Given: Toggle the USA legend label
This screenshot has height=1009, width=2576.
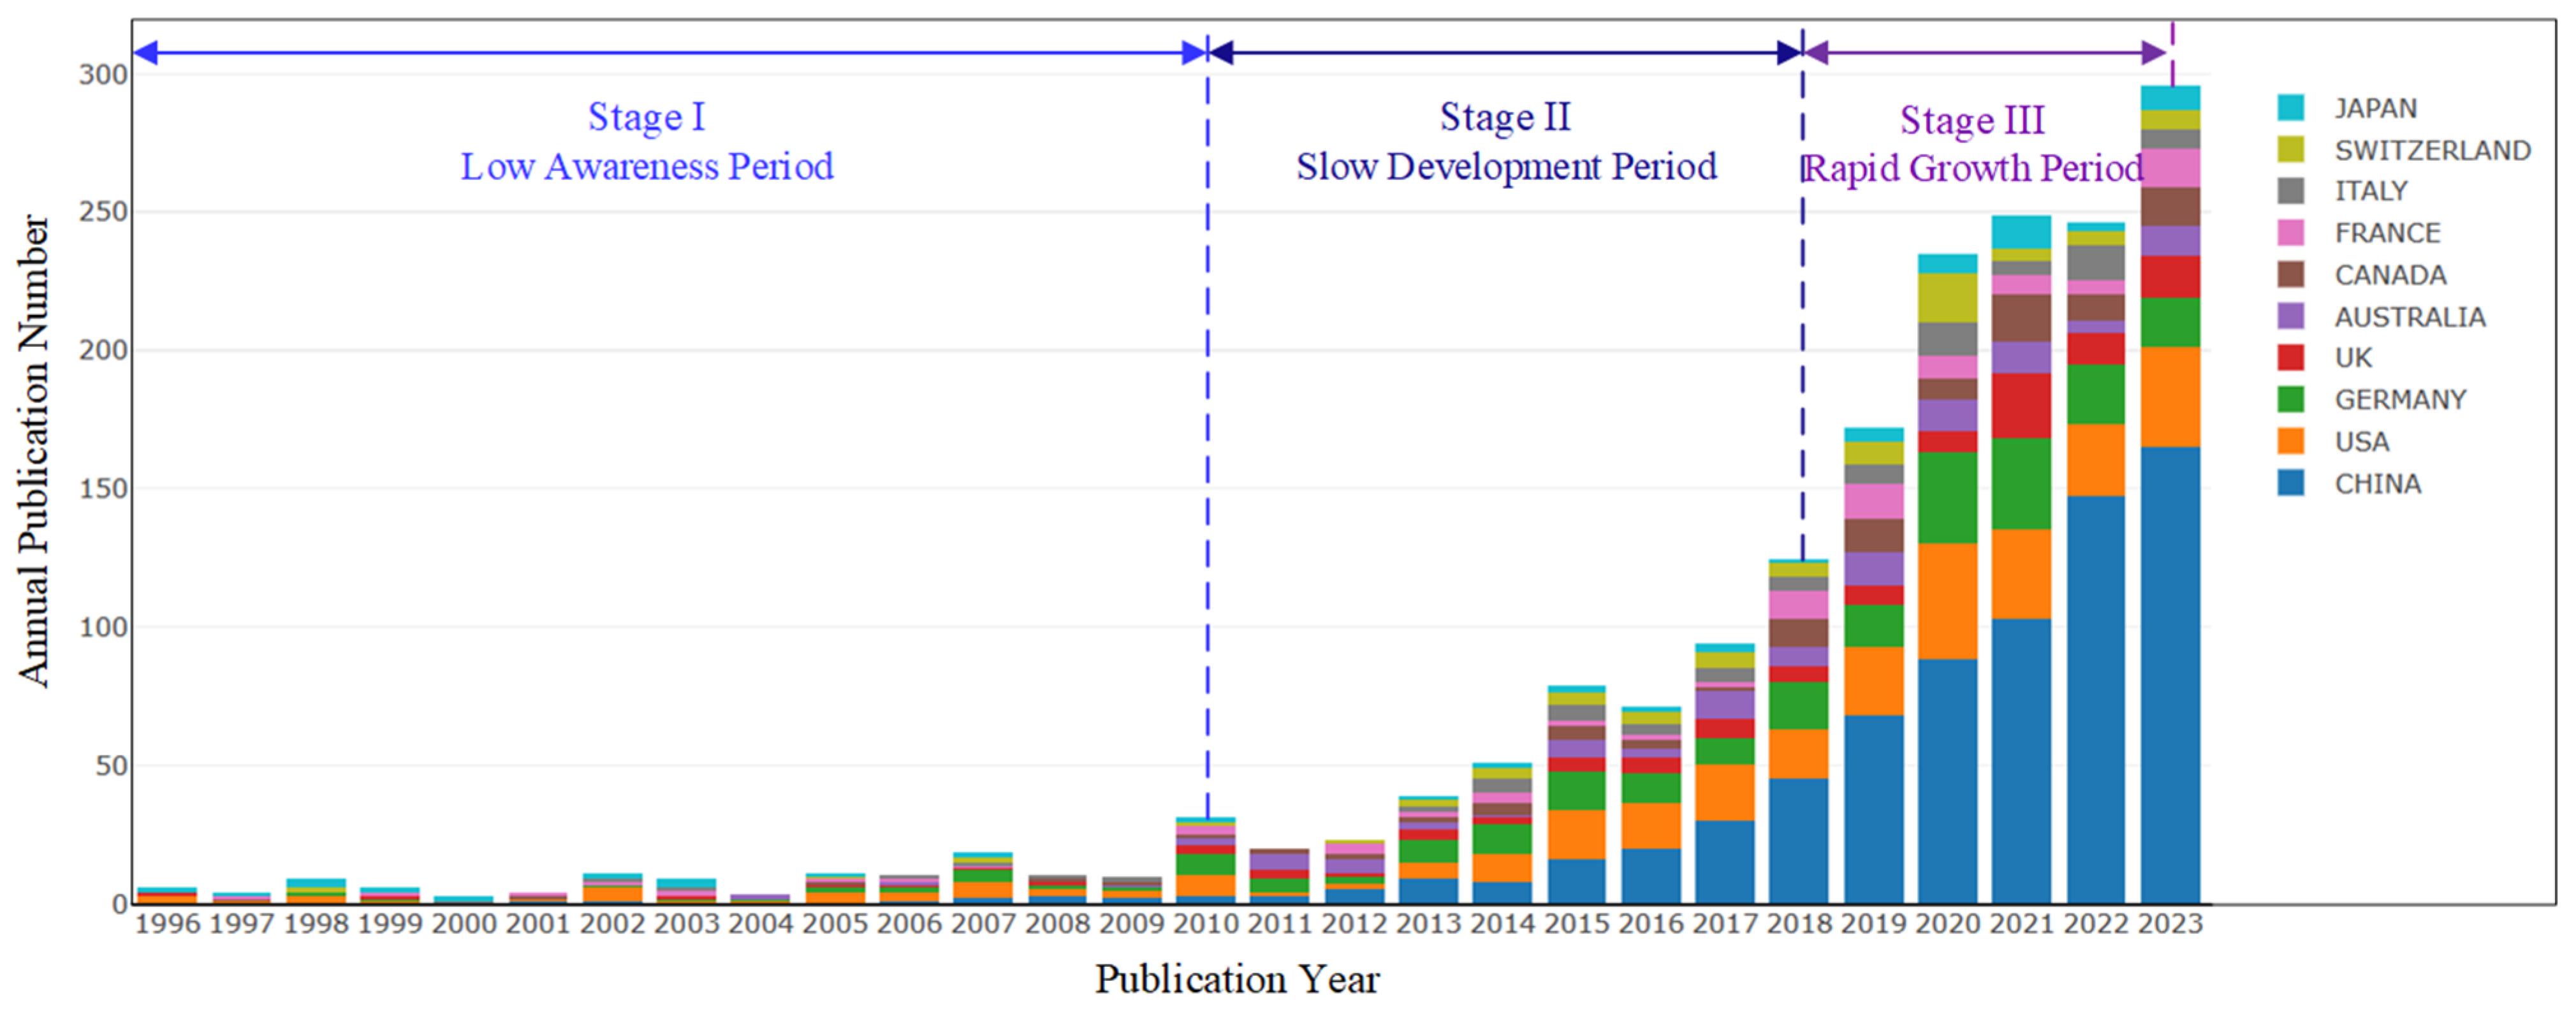Looking at the screenshot, I should click(2361, 442).
